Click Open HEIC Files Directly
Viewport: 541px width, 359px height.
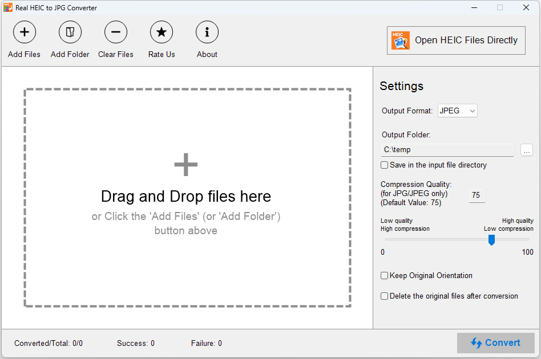coord(455,40)
